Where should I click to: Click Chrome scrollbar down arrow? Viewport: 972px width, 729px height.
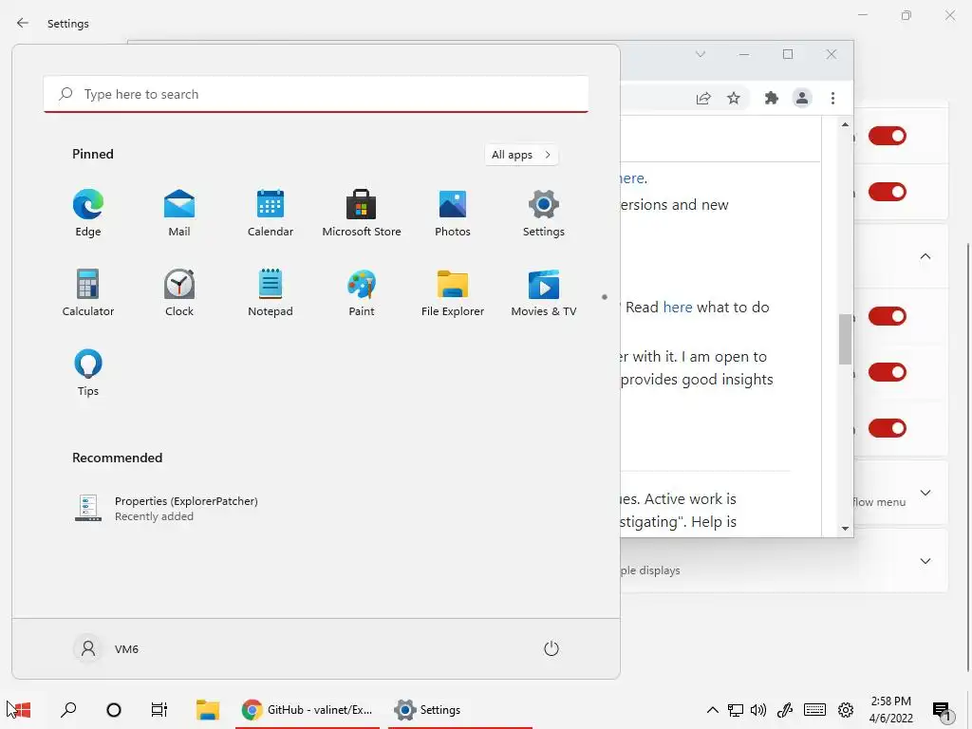click(845, 529)
